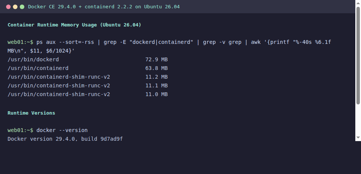Viewport: 361px width, 174px height.
Task: Click the 'docker --version' command
Action: pos(62,130)
